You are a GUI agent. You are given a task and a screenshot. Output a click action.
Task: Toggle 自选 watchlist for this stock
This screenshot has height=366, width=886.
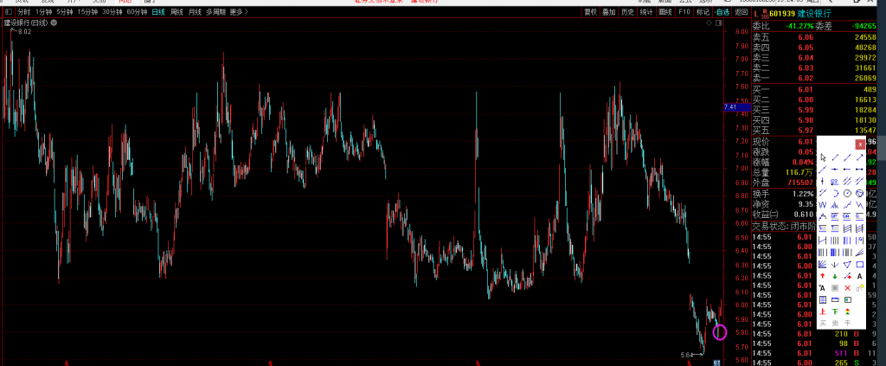click(722, 13)
